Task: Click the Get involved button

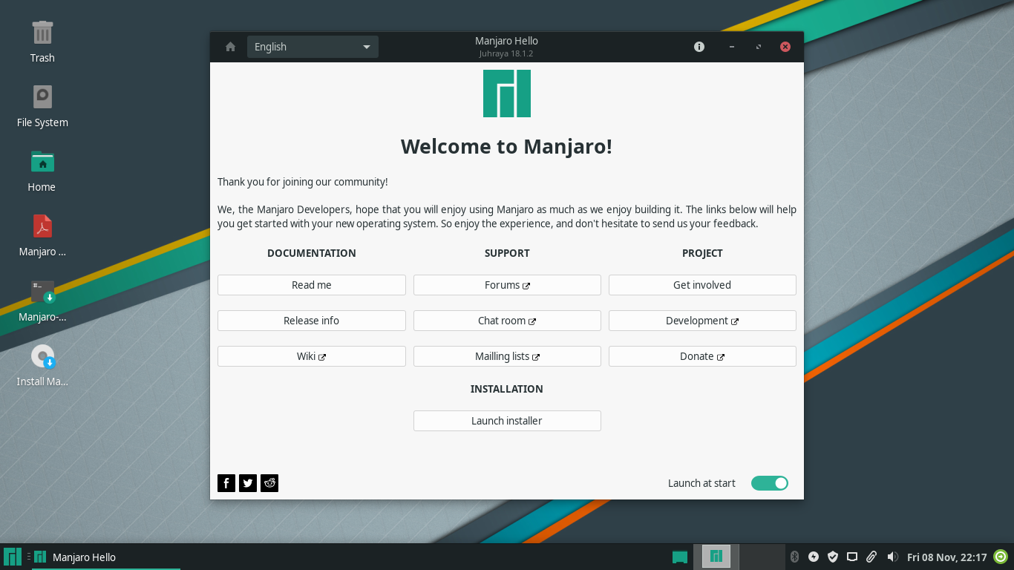Action: coord(702,285)
